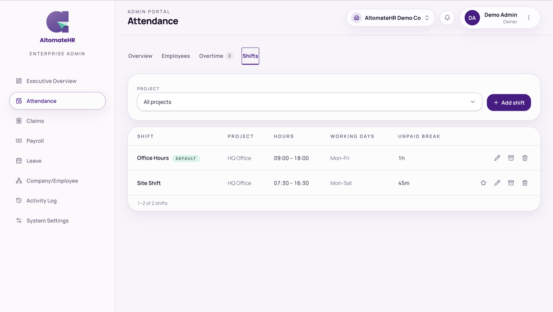Click the 07:30 – 16:30 hours cell
The image size is (553, 312).
pos(291,183)
